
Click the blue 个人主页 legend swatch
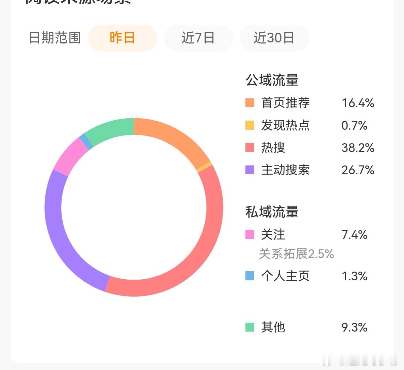click(249, 276)
